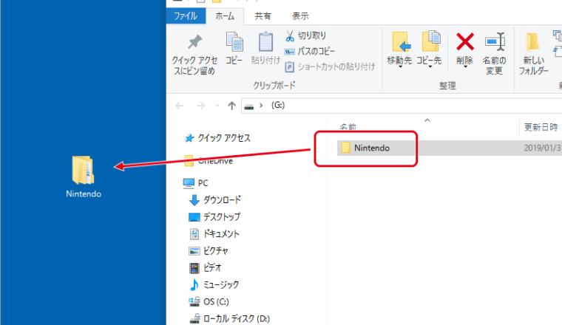562x325 pixels.
Task: Click パスのコピー button
Action: tap(310, 51)
